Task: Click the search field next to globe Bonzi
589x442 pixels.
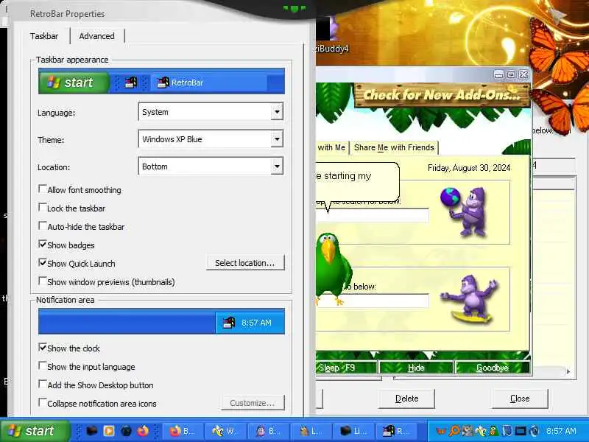Action: (373, 215)
